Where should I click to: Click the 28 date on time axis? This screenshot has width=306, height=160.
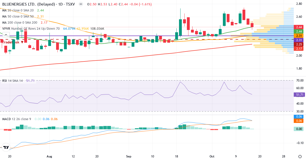point(284,156)
